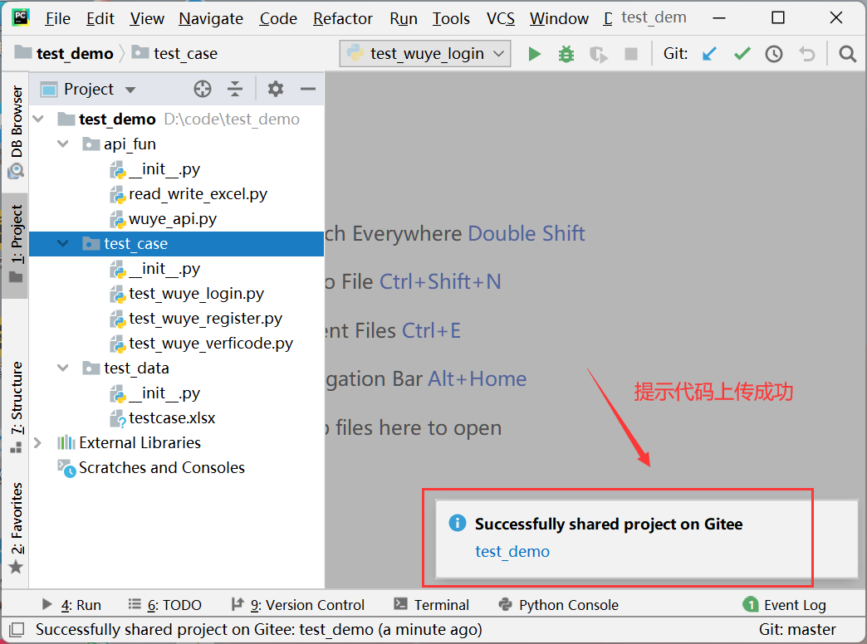
Task: Open Project panel settings gear
Action: pos(276,89)
